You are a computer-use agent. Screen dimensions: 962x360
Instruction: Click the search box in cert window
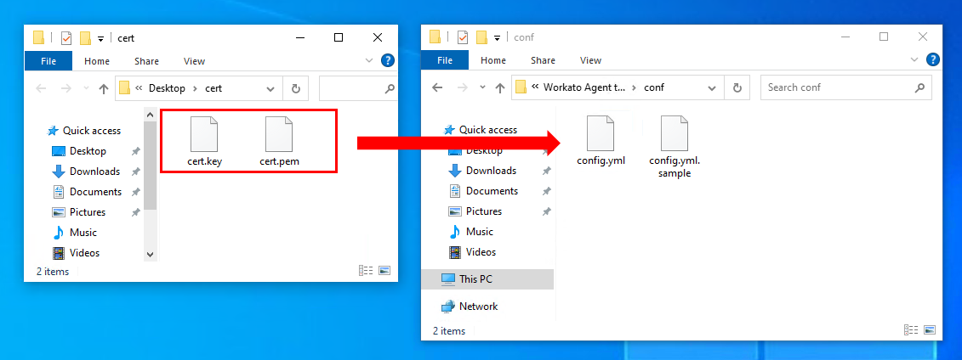pos(358,89)
